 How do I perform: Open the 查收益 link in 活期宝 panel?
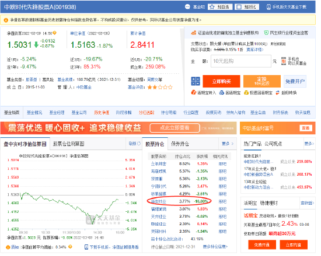(307, 203)
